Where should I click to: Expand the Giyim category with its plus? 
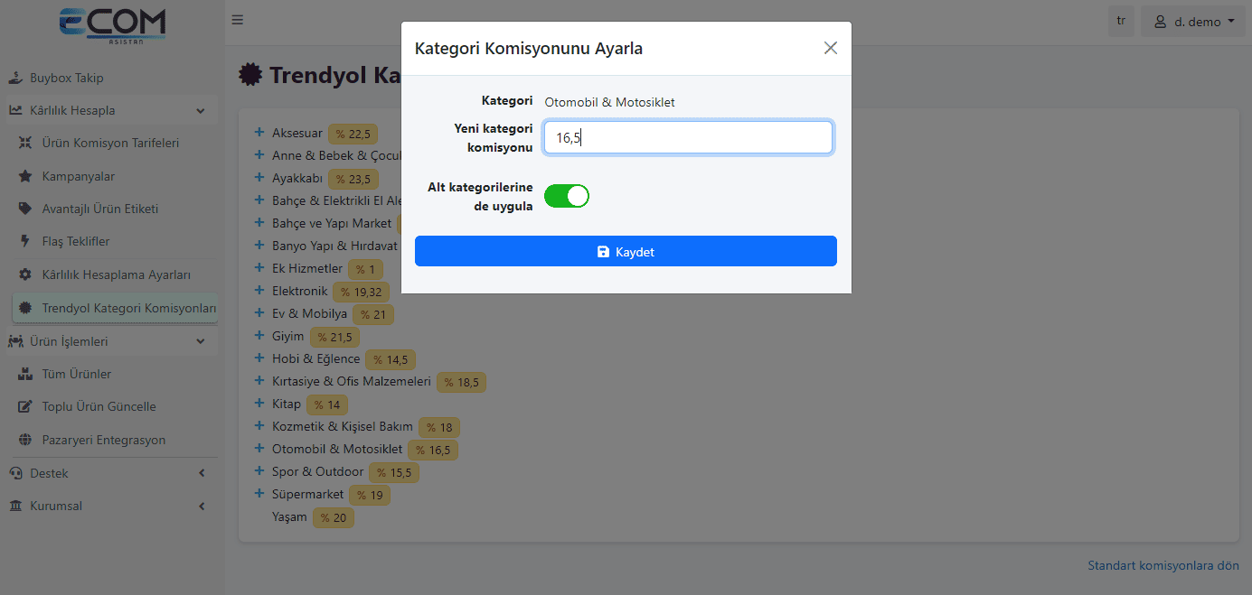pos(259,337)
